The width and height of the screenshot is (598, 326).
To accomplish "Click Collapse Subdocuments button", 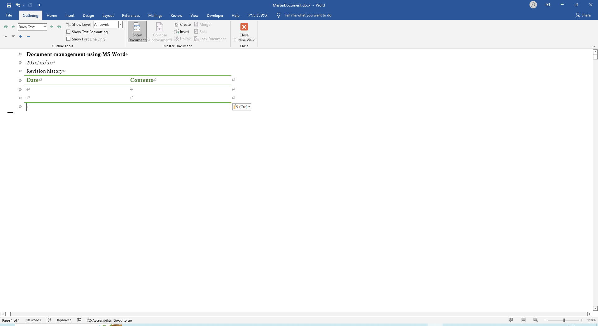I will pyautogui.click(x=160, y=32).
